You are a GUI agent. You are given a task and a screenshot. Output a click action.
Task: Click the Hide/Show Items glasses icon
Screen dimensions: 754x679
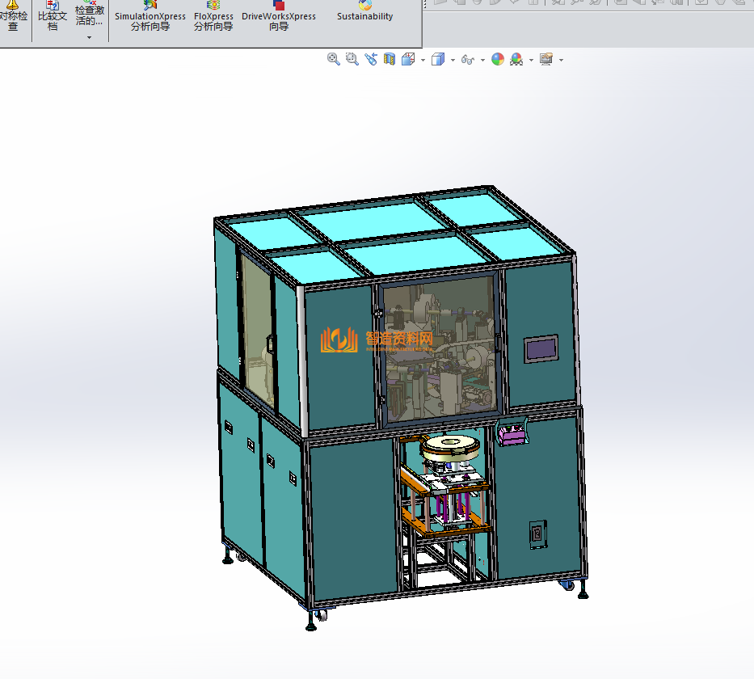click(467, 59)
